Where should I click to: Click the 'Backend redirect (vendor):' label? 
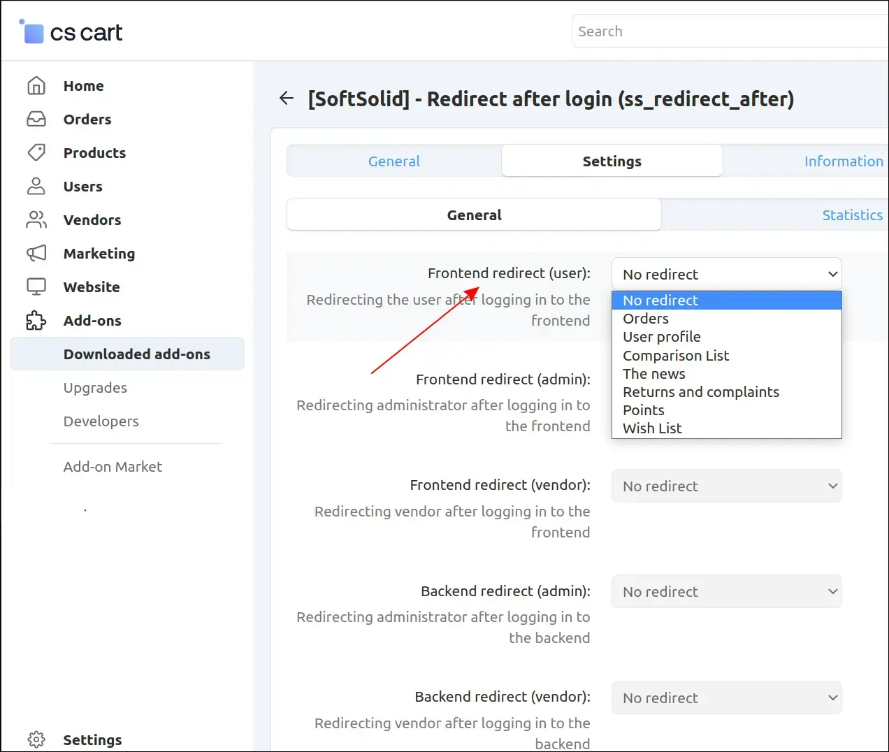503,696
